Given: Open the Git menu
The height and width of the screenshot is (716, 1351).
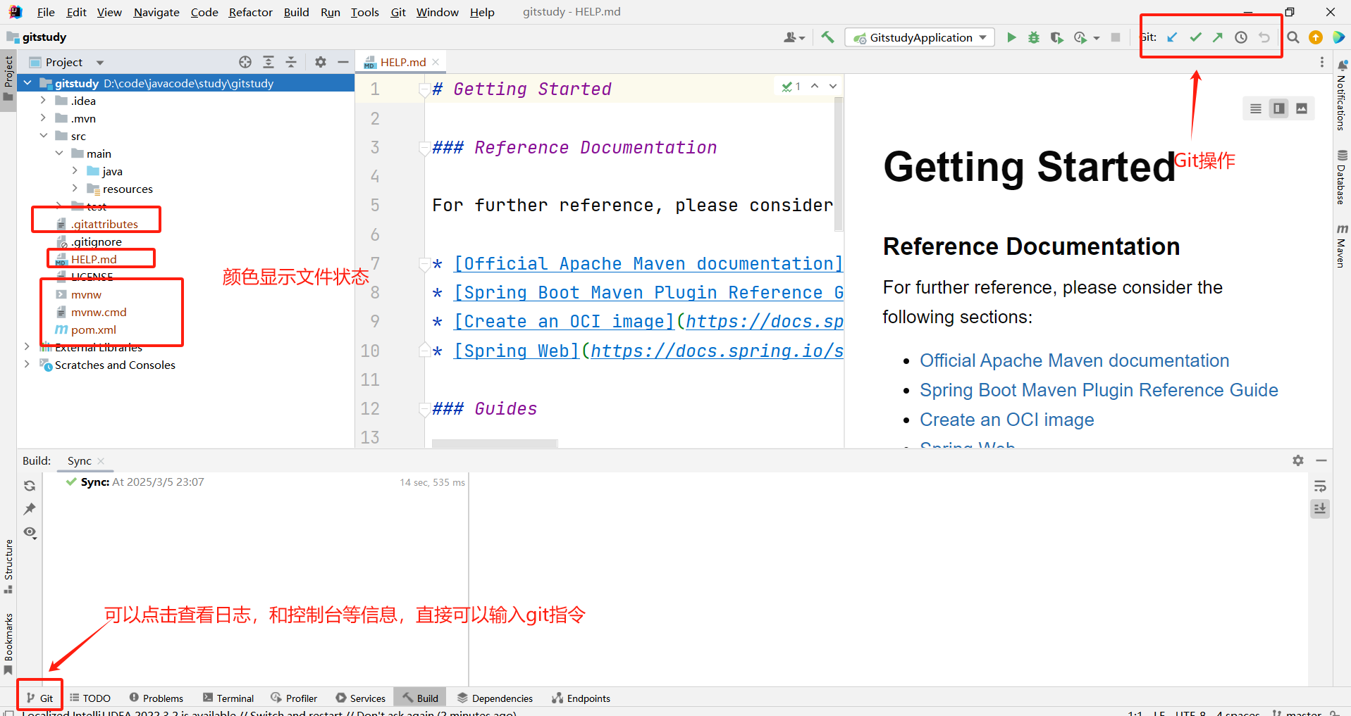Looking at the screenshot, I should pos(398,12).
